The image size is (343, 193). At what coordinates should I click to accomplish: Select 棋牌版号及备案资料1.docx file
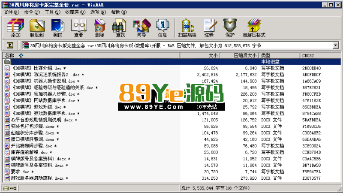tap(41, 159)
